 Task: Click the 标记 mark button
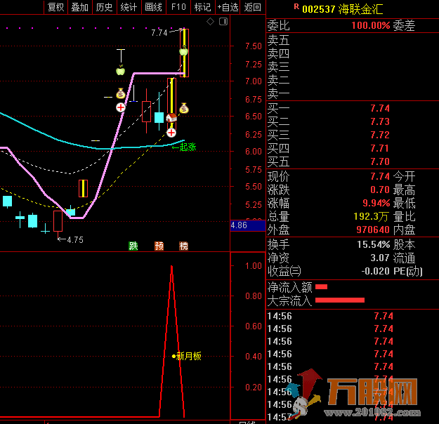click(x=203, y=7)
